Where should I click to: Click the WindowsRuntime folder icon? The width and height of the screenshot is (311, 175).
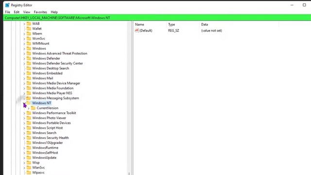point(29,148)
